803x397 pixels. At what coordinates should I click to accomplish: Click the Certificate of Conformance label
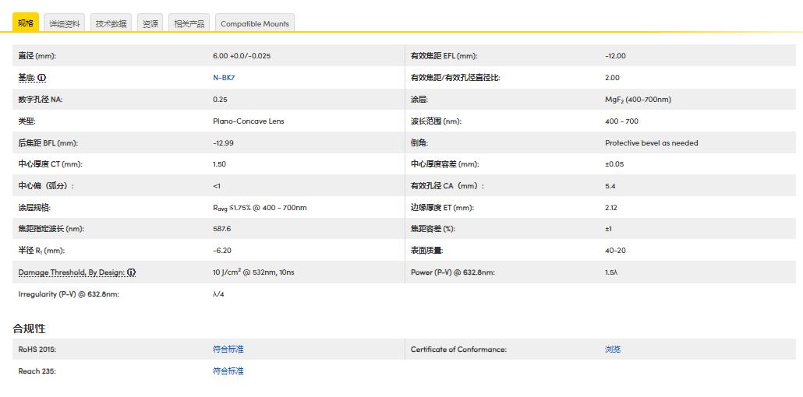click(458, 350)
